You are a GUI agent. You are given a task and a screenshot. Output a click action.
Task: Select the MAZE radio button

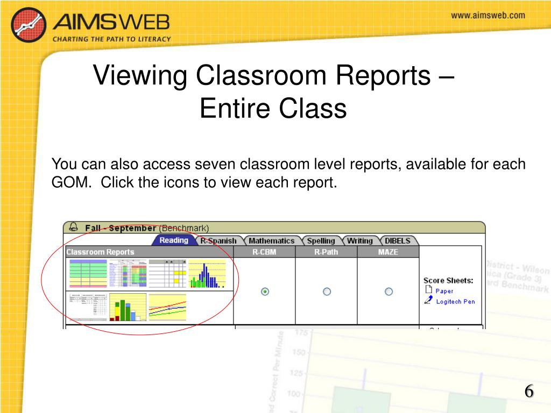(x=388, y=291)
